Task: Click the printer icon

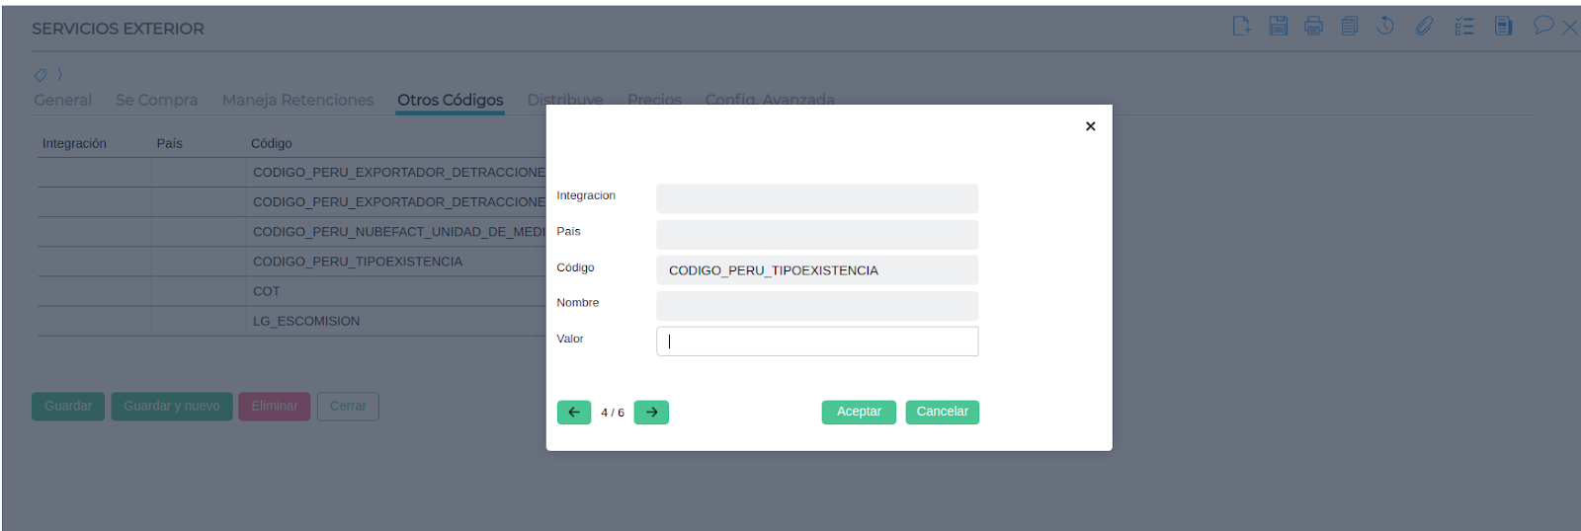Action: (1313, 27)
